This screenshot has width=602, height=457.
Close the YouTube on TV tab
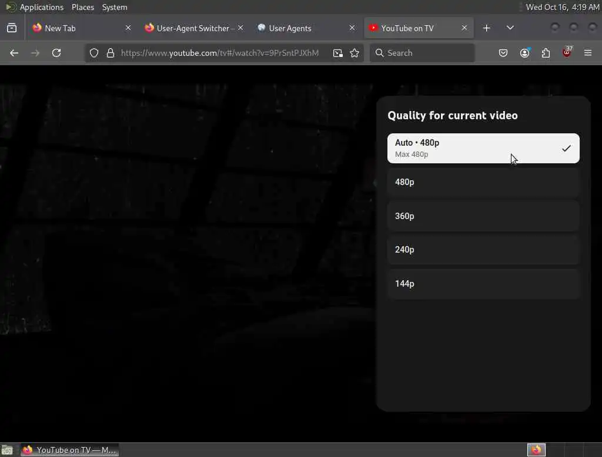coord(464,28)
